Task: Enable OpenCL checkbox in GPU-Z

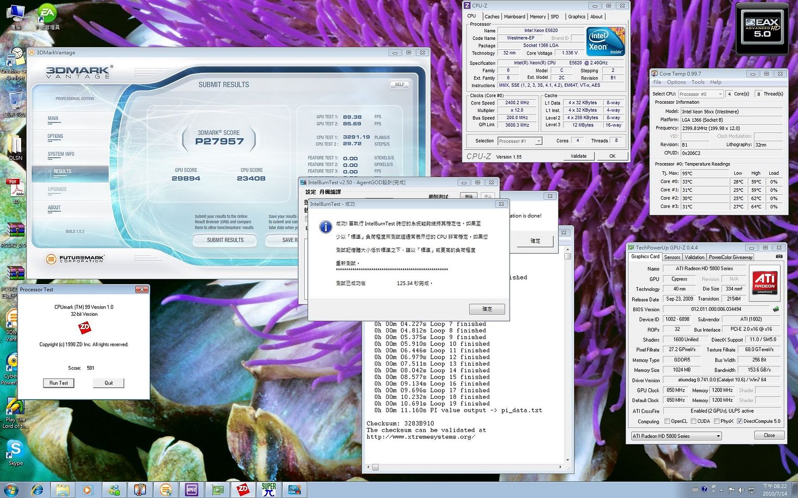Action: point(667,421)
